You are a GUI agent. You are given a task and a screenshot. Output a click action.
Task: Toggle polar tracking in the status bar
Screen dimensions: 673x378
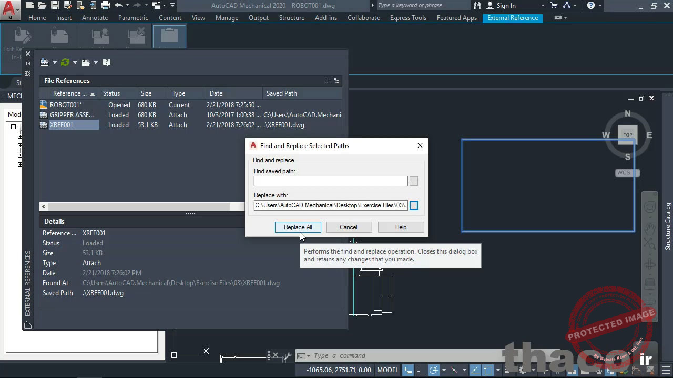(434, 370)
